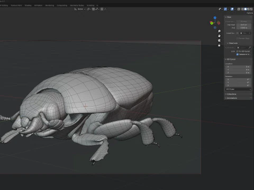254x190 pixels.
Task: Switch to rendered viewport shading
Action: click(x=251, y=9)
